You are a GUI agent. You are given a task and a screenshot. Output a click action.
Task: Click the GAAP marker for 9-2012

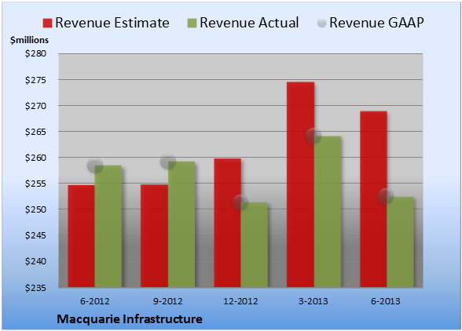pyautogui.click(x=168, y=162)
